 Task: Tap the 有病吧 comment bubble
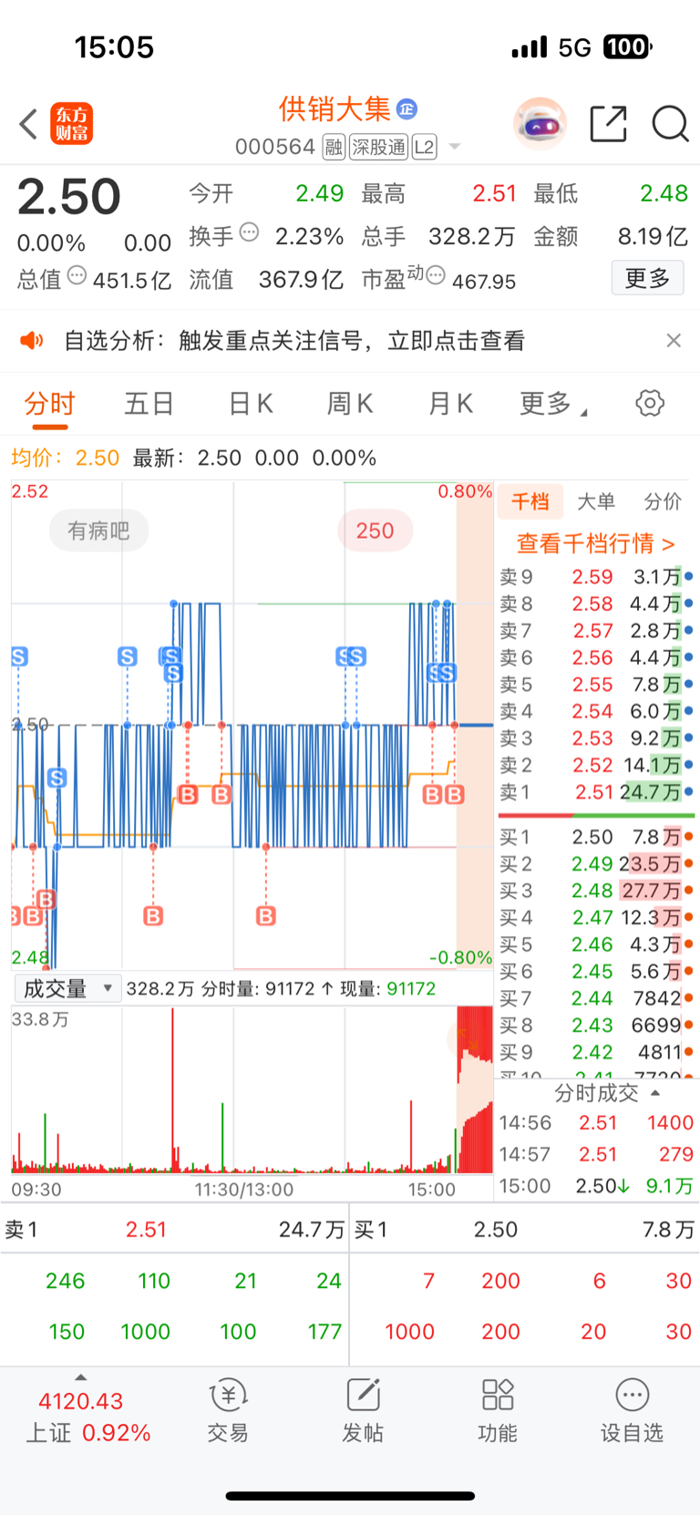[98, 531]
